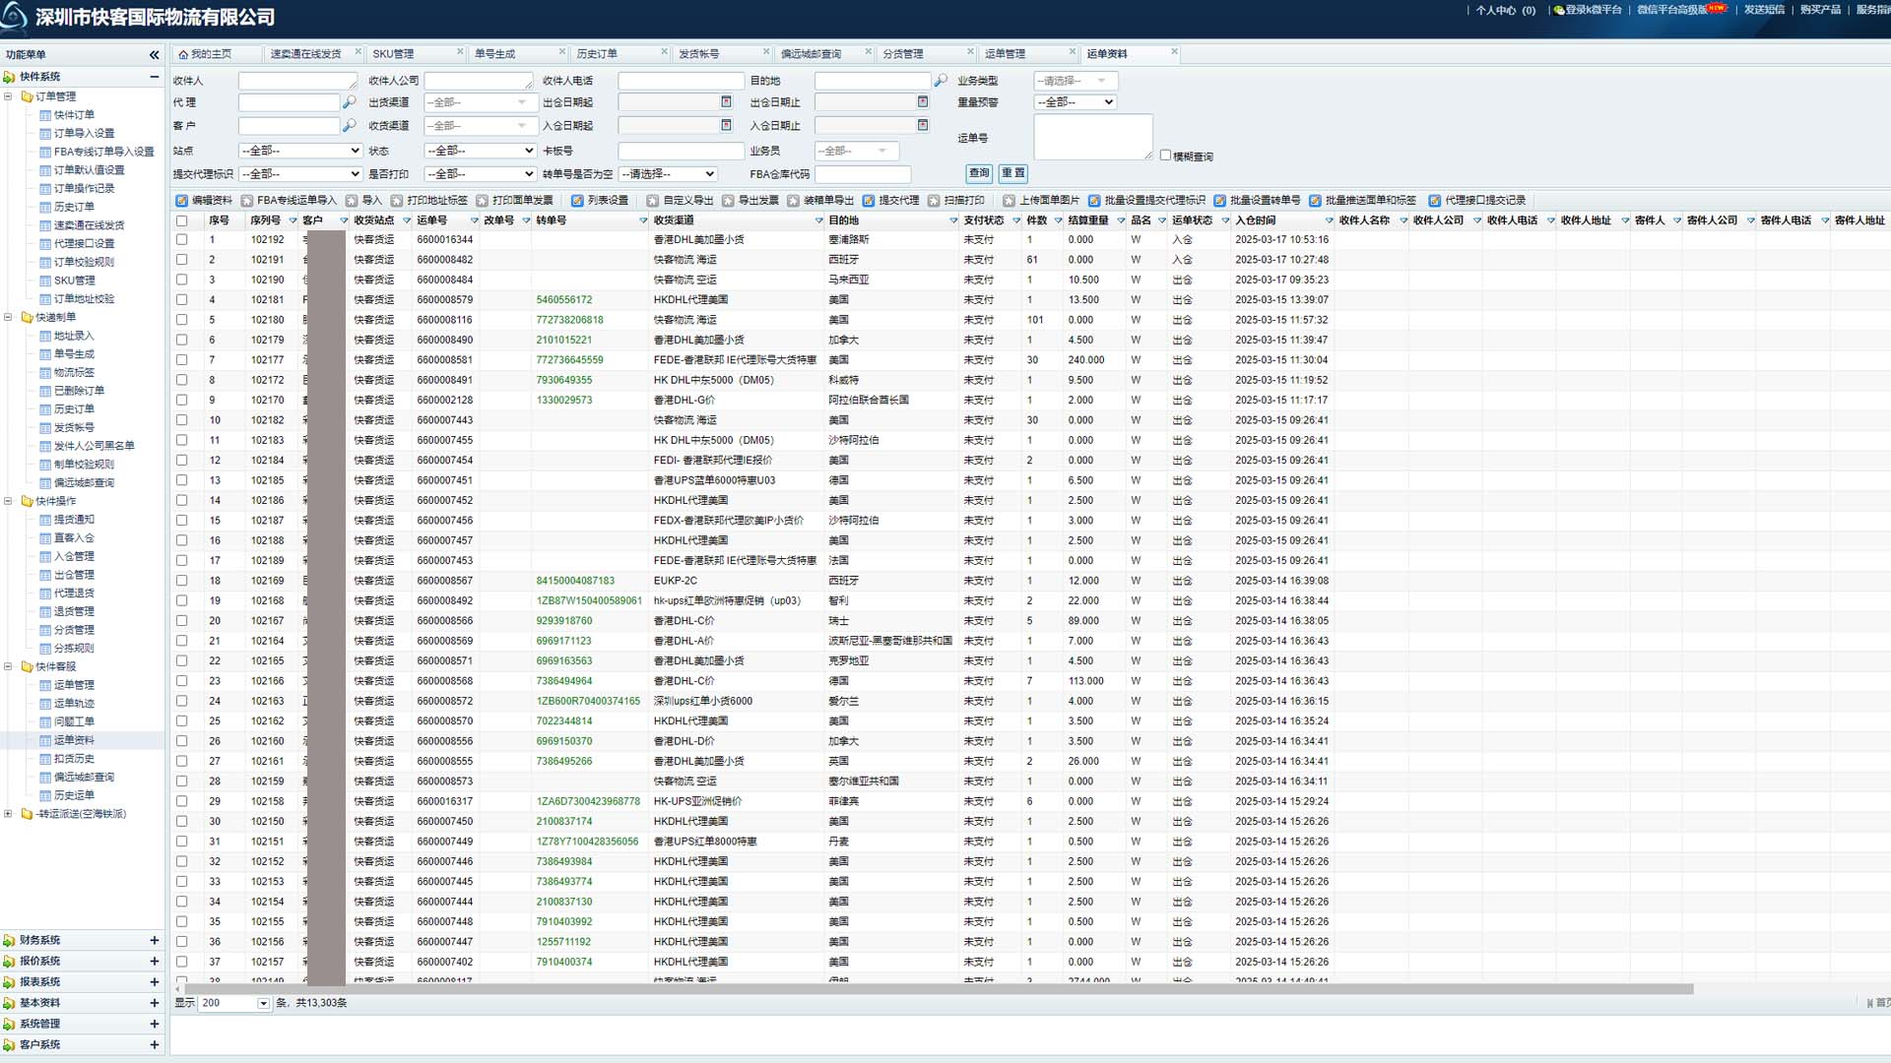The width and height of the screenshot is (1891, 1063).
Task: Collapse the 订单管理 tree folder
Action: 8,96
